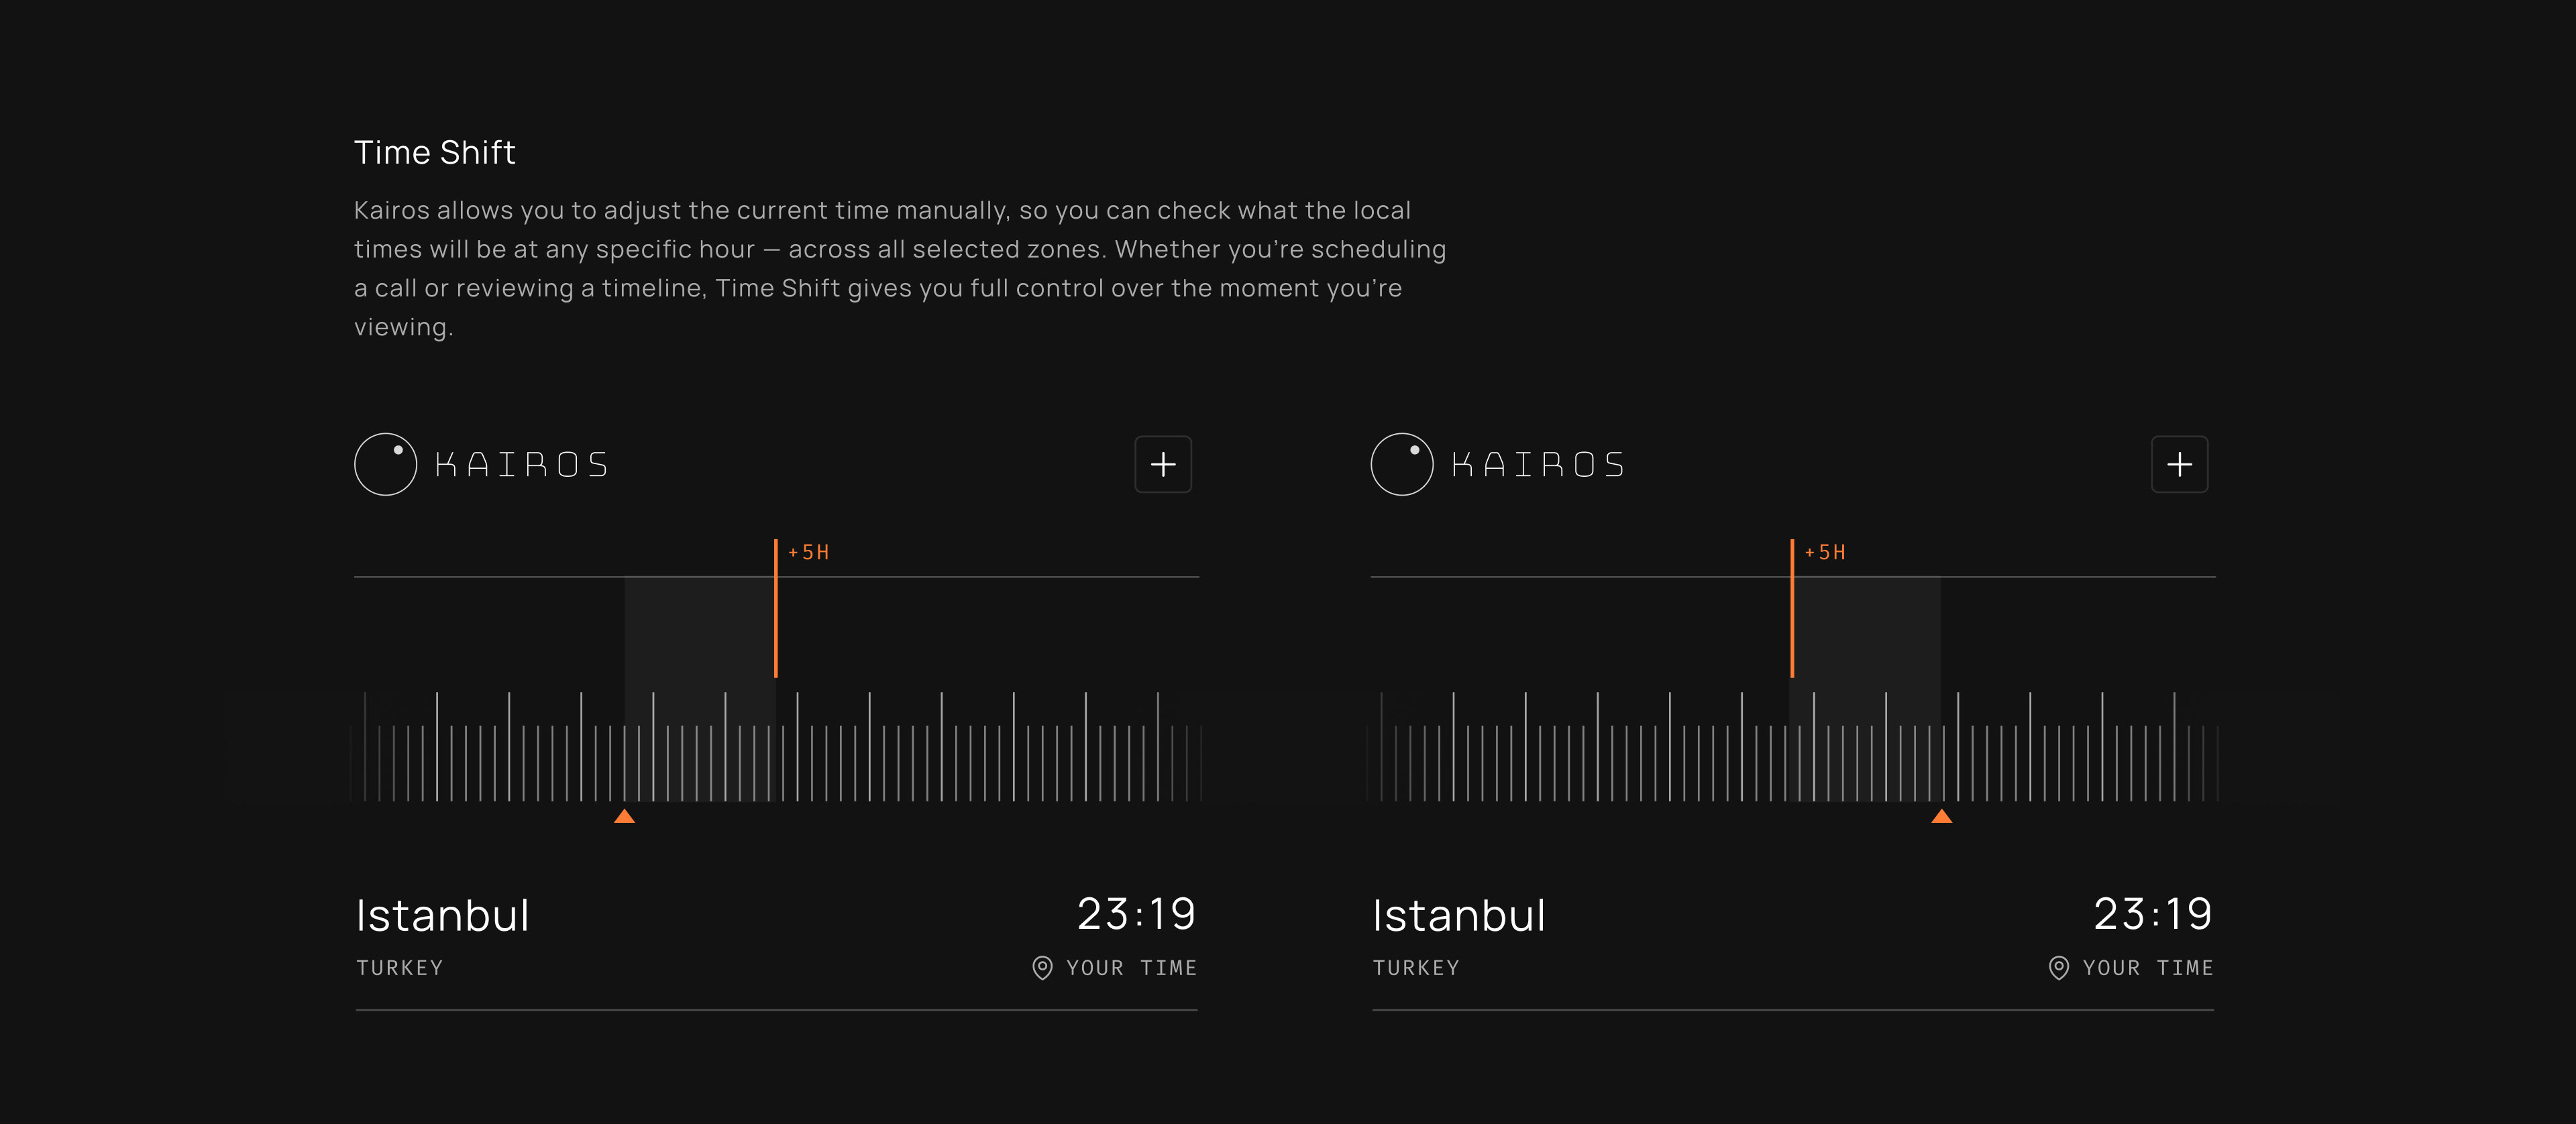Click the YOUR TIME label in right panel
2576x1124 pixels.
2147,968
